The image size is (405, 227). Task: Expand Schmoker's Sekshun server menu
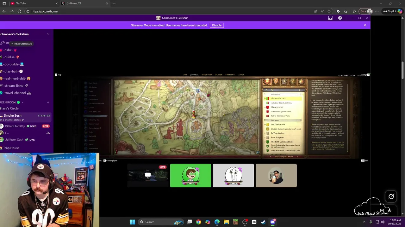(48, 34)
